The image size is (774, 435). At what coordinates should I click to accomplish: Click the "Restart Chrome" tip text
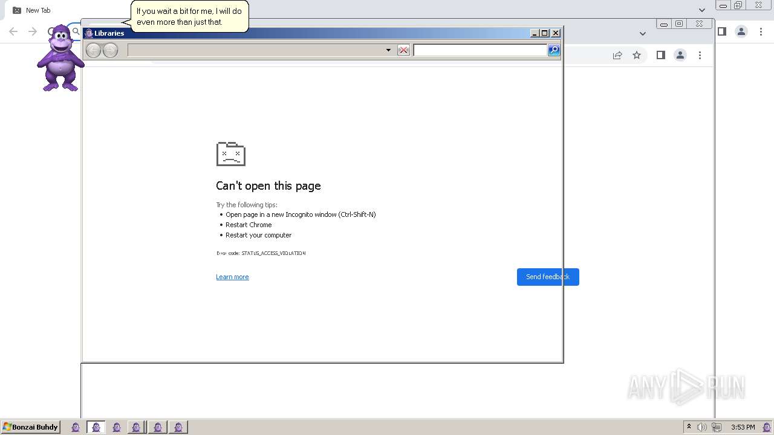click(249, 225)
